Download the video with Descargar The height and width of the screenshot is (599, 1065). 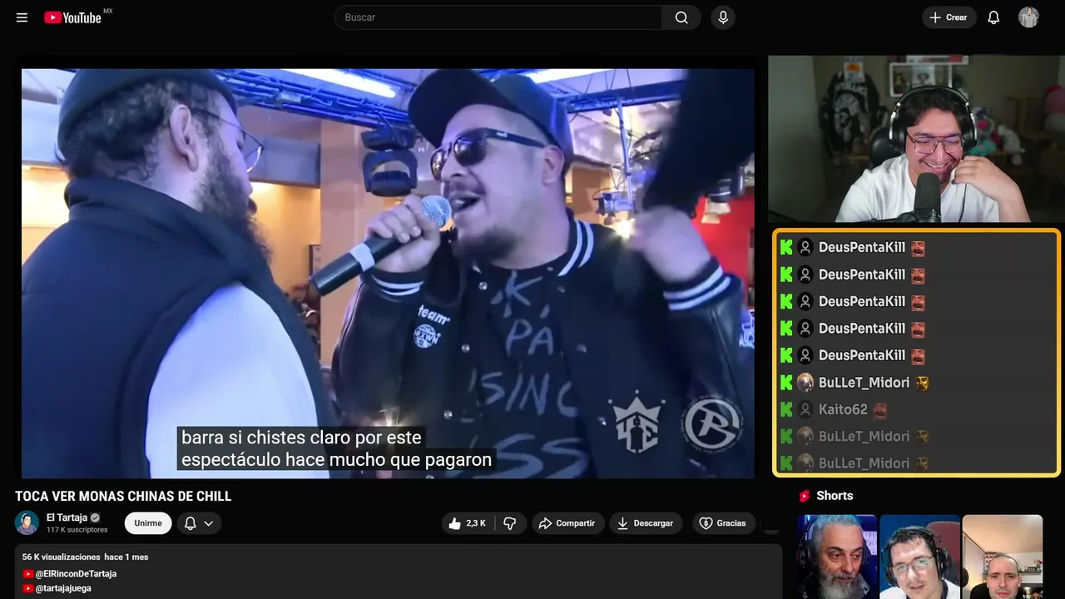(x=646, y=523)
